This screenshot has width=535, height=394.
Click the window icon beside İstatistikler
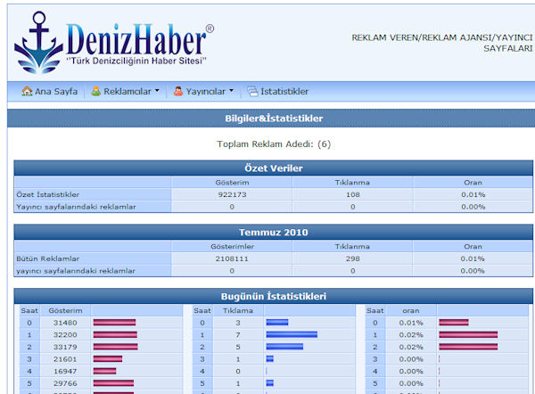coord(252,92)
